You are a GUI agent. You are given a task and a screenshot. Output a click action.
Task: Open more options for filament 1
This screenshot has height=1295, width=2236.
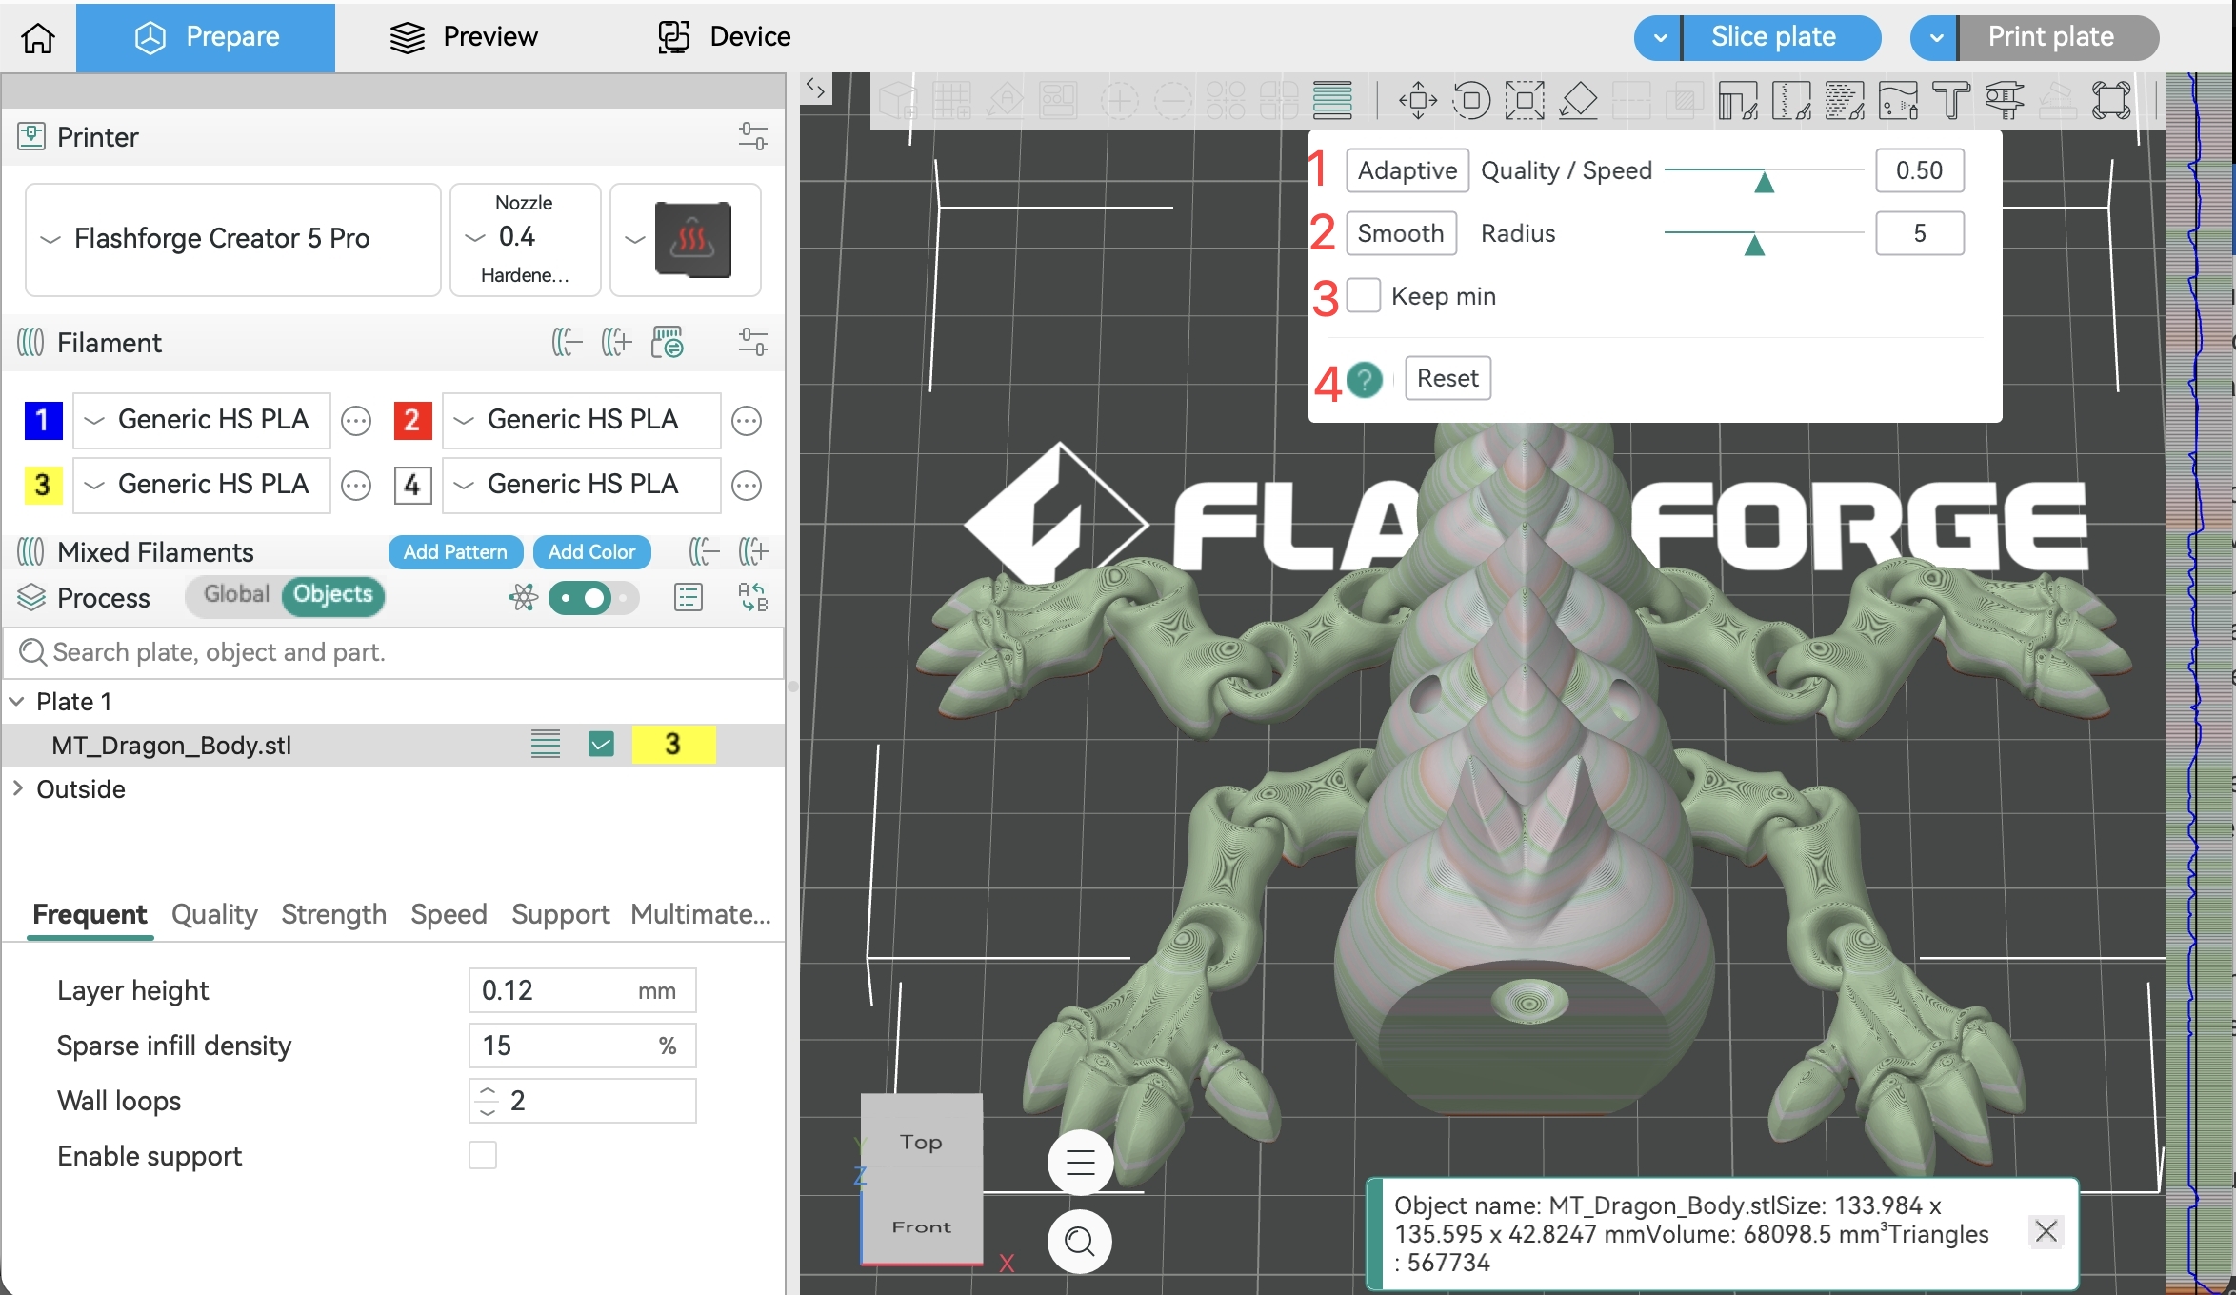pos(356,421)
